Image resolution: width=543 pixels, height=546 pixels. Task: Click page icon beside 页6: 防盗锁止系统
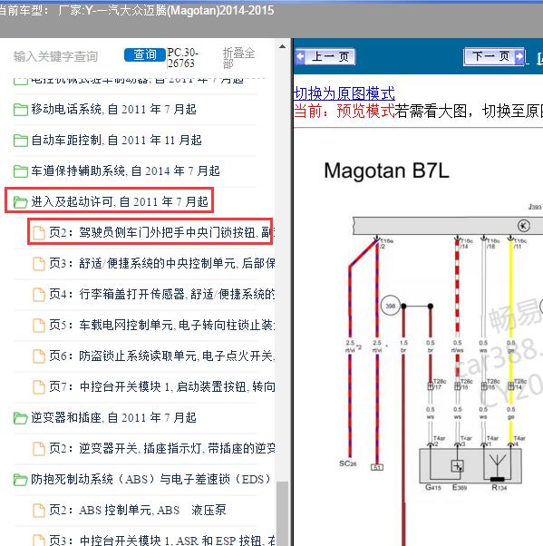(x=39, y=356)
